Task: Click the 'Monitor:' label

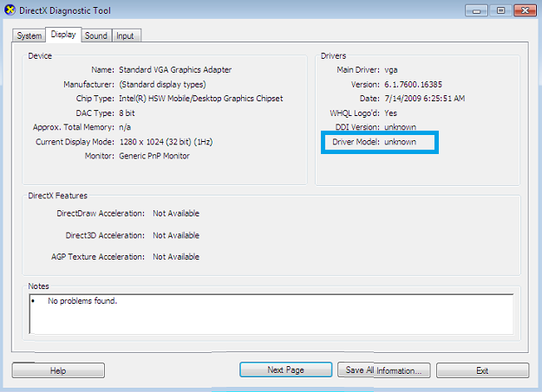Action: tap(100, 156)
